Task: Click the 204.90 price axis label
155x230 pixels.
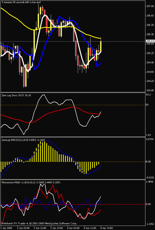Action: coord(150,63)
